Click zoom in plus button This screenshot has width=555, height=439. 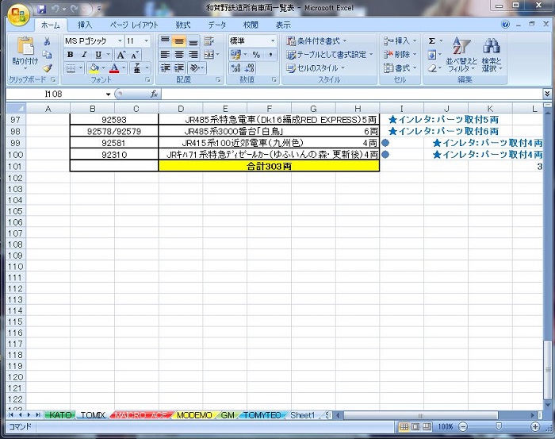click(535, 426)
